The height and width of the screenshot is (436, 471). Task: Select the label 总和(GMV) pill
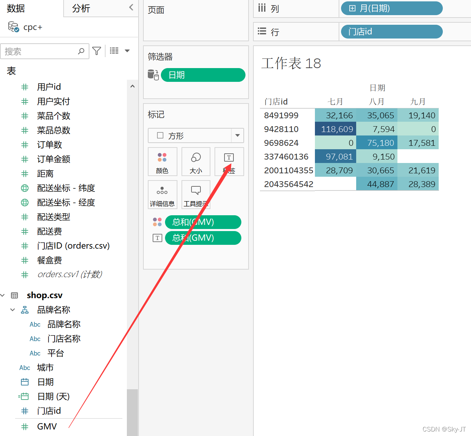click(x=203, y=238)
